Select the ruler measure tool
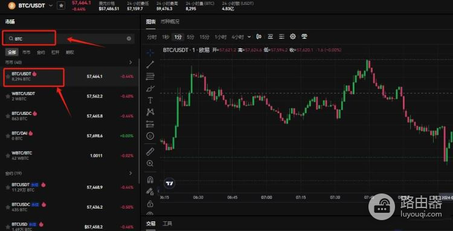Screen dimensions: 453x231 150,152
